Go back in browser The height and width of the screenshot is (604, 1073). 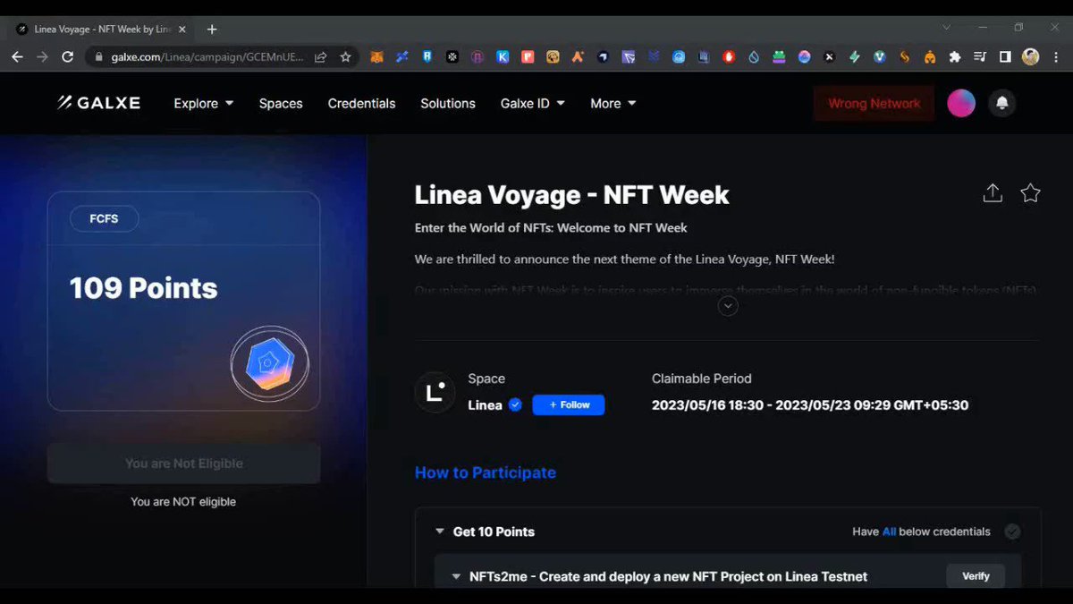pyautogui.click(x=18, y=56)
